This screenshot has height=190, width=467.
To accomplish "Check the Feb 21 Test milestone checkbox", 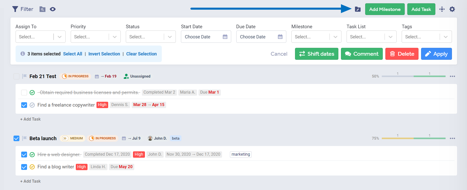I will tap(16, 76).
